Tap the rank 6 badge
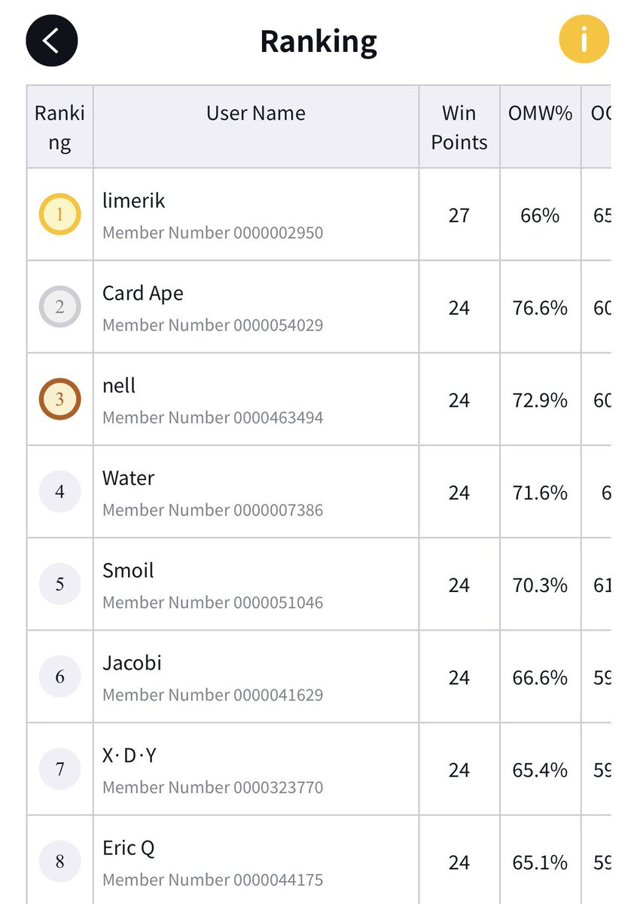 click(59, 676)
